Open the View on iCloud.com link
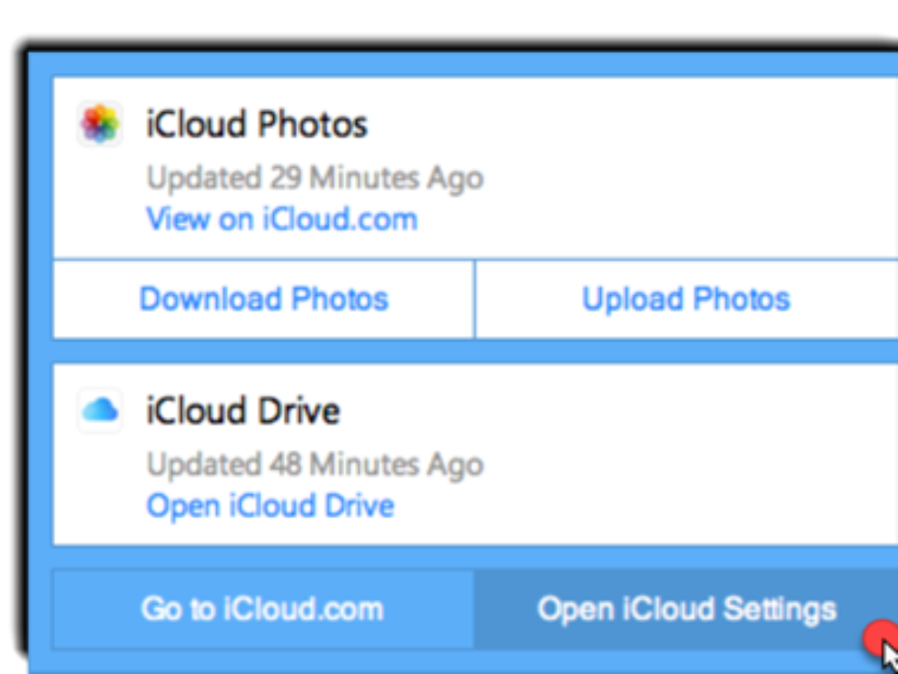Screen dimensions: 898x674 tap(281, 219)
